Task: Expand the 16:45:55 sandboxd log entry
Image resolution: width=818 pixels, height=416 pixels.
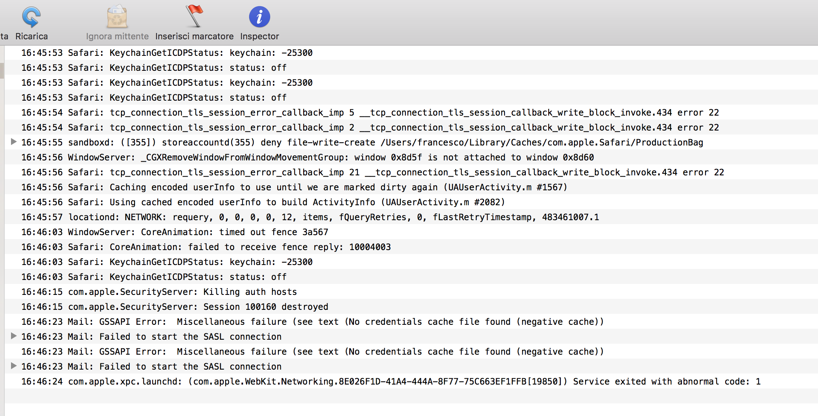Action: (14, 142)
